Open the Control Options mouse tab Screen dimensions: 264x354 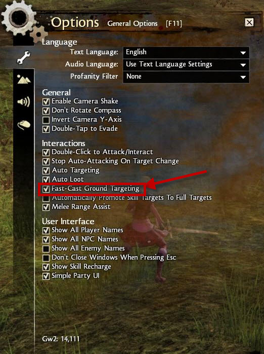coord(24,125)
